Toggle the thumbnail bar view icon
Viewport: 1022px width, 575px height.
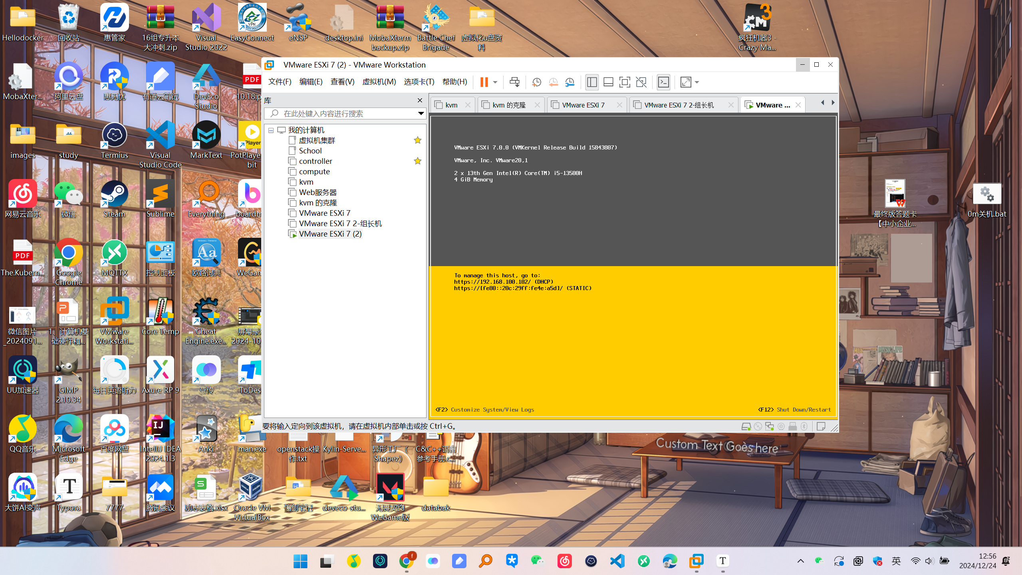pos(608,82)
